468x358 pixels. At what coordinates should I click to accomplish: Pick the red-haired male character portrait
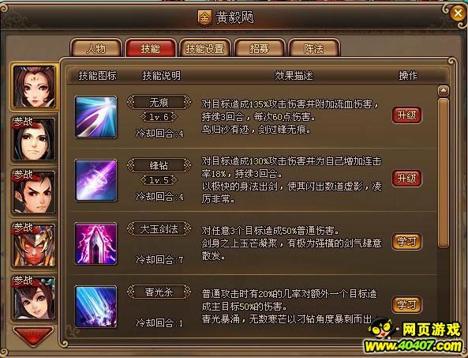tap(34, 192)
